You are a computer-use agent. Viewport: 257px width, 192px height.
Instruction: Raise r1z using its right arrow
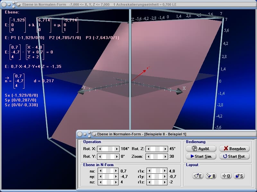click(x=164, y=182)
